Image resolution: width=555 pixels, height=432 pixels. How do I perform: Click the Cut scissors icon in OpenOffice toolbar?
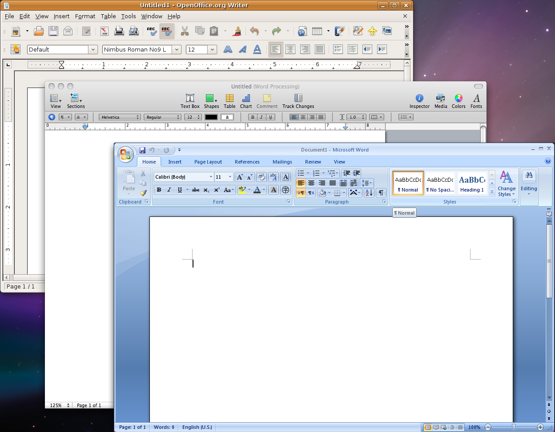point(185,31)
